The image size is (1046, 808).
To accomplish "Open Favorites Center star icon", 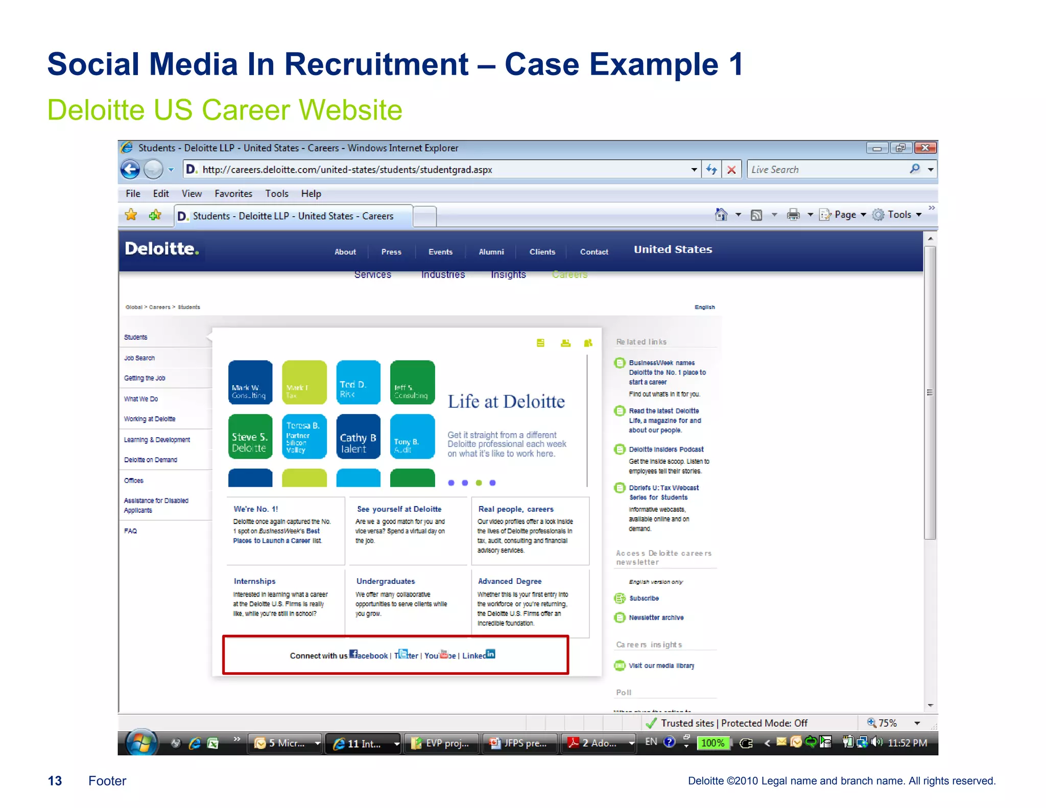I will click(131, 215).
